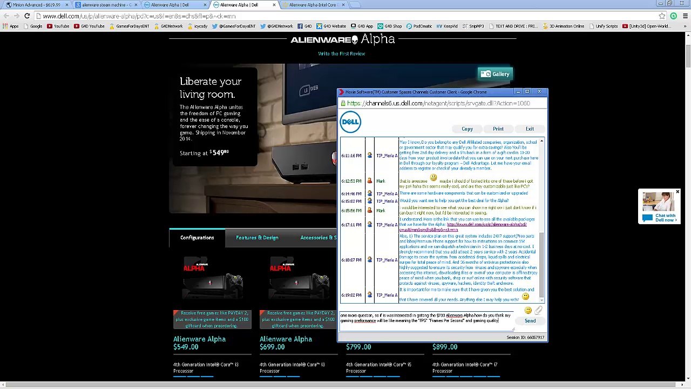Click the paperclip attachment icon in chat

[x=538, y=310]
